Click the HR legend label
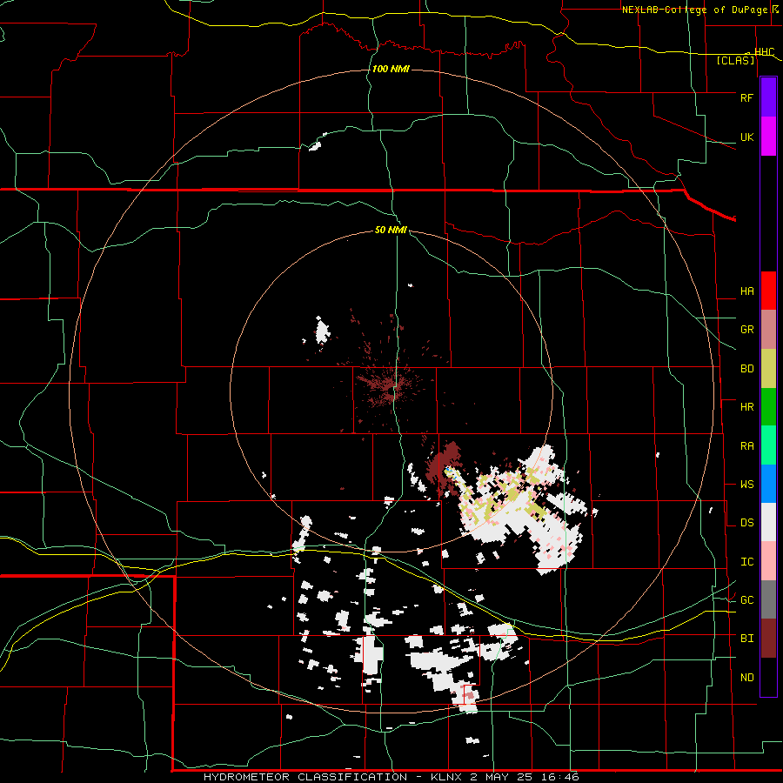Viewport: 783px width, 783px height. (x=746, y=407)
